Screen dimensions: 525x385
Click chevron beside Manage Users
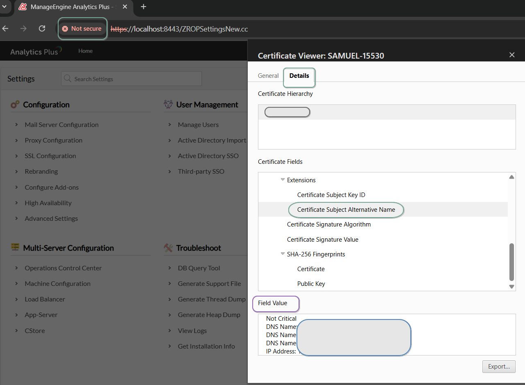point(170,125)
